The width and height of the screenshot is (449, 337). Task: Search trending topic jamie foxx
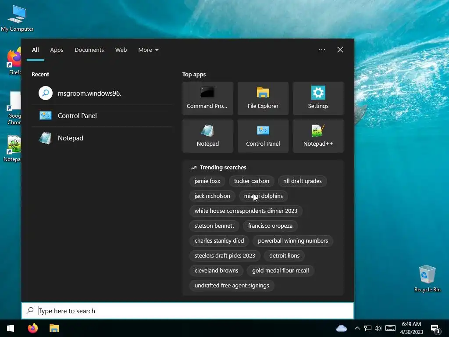pos(207,181)
